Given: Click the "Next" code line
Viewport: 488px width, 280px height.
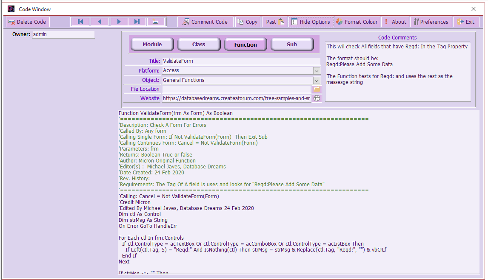Looking at the screenshot, I should [x=124, y=262].
